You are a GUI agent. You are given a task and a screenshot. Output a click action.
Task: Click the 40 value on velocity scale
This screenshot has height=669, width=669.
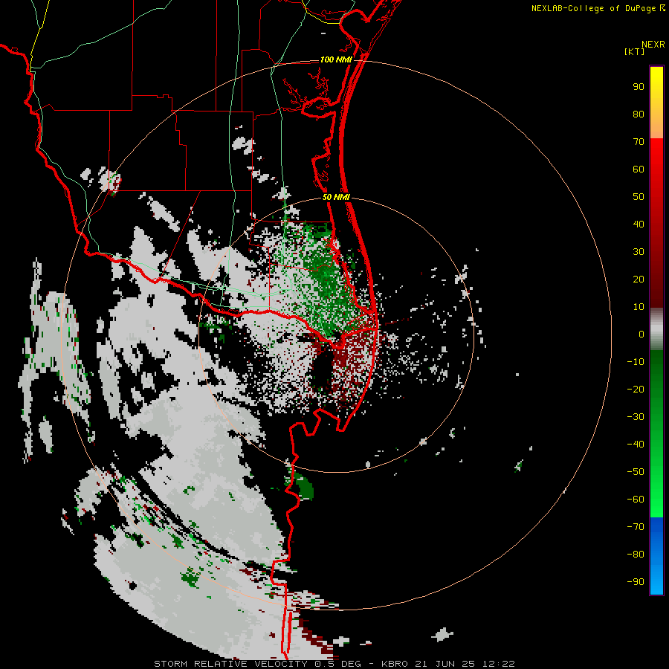(x=639, y=224)
